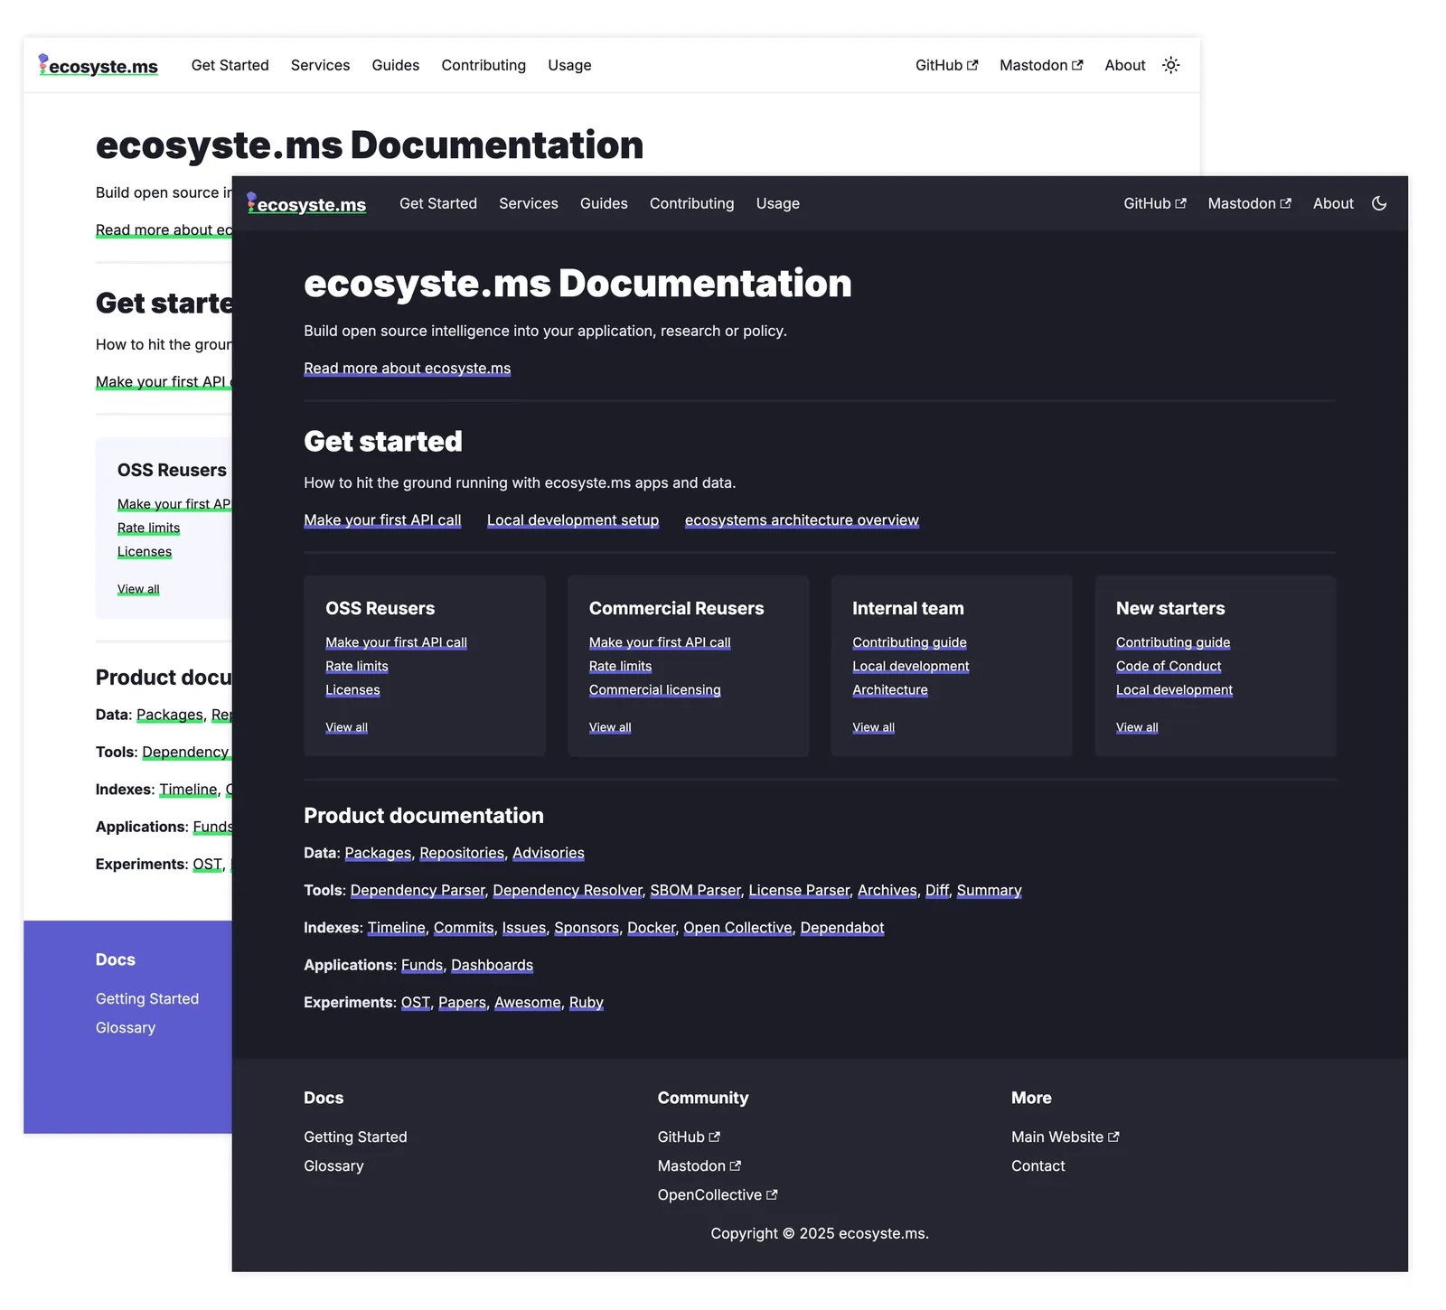1446x1310 pixels.
Task: Open OpenCollective external link in footer
Action: click(717, 1194)
